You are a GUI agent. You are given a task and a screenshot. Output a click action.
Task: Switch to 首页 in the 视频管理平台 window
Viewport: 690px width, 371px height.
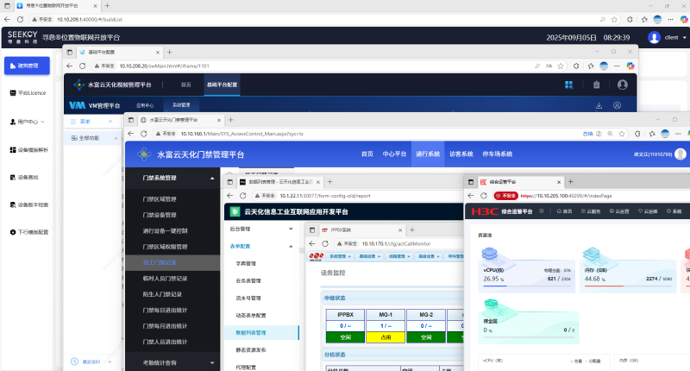(x=186, y=85)
